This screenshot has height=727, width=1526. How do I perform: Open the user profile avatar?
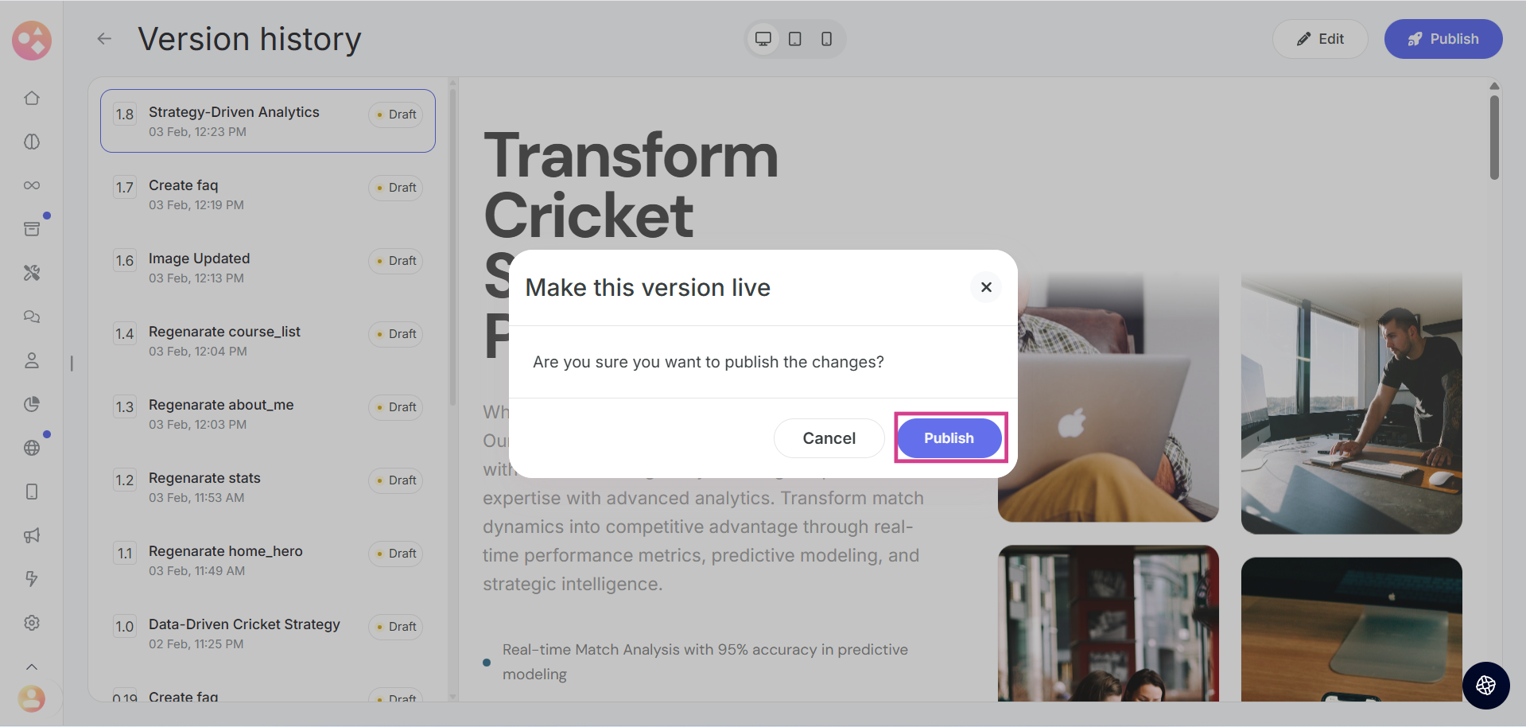tap(32, 699)
